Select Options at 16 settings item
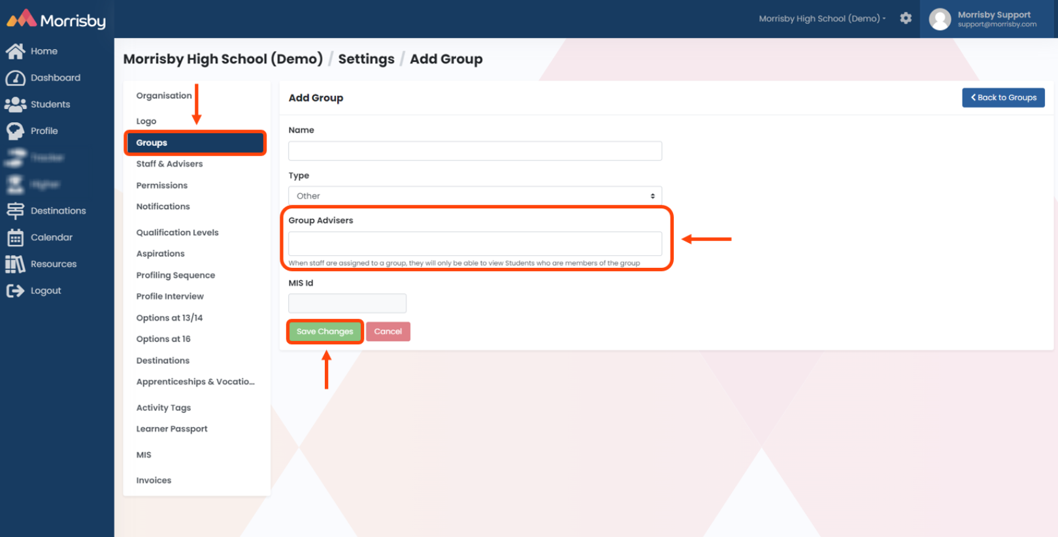This screenshot has height=537, width=1058. [x=163, y=339]
